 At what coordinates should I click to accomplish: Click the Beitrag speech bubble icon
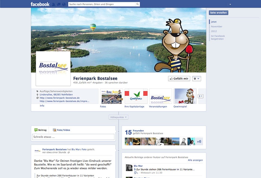click(x=36, y=130)
